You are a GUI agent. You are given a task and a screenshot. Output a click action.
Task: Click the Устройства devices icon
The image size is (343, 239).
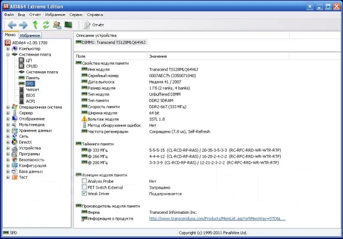[x=14, y=148]
